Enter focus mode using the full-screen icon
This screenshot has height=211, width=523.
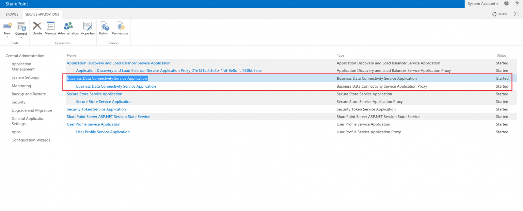tap(517, 14)
